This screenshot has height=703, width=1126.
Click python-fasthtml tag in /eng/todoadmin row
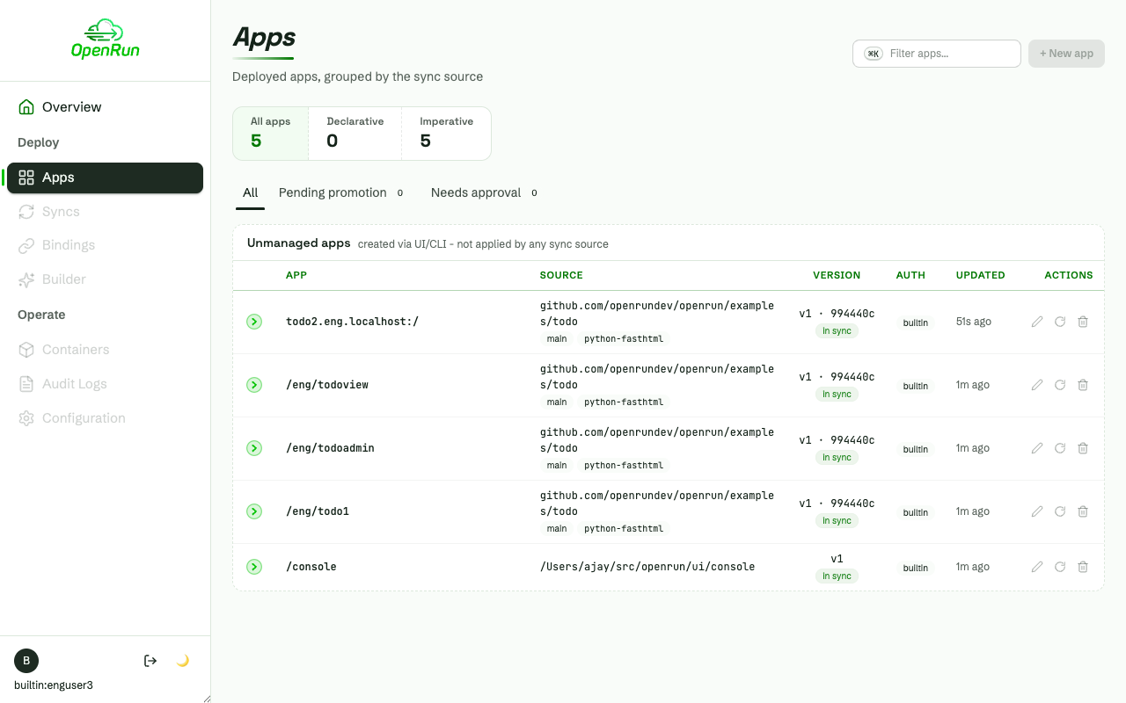624,466
